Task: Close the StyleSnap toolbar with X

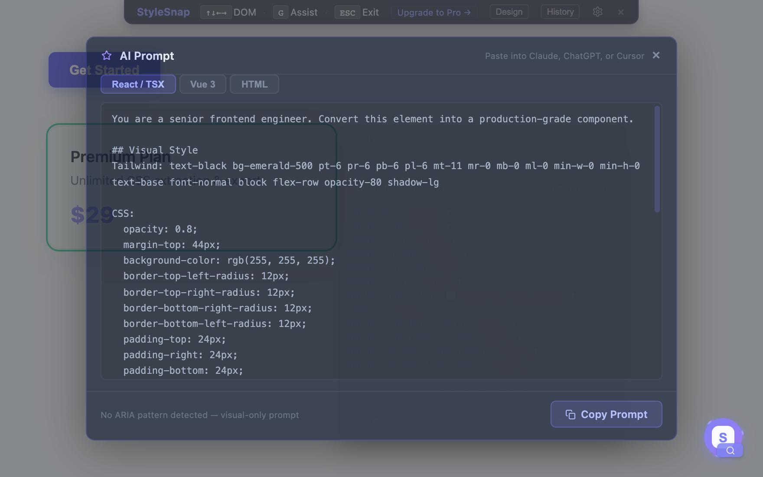Action: (x=621, y=12)
